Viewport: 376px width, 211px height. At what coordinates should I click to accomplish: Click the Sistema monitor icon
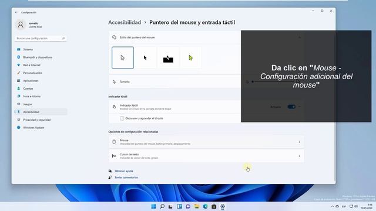click(18, 49)
